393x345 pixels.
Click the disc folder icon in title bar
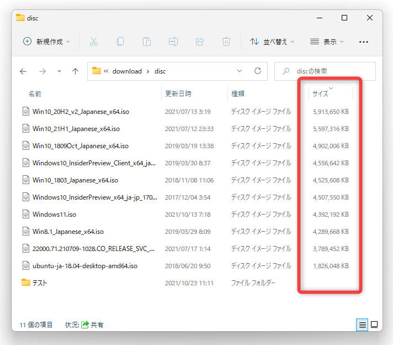[x=20, y=18]
